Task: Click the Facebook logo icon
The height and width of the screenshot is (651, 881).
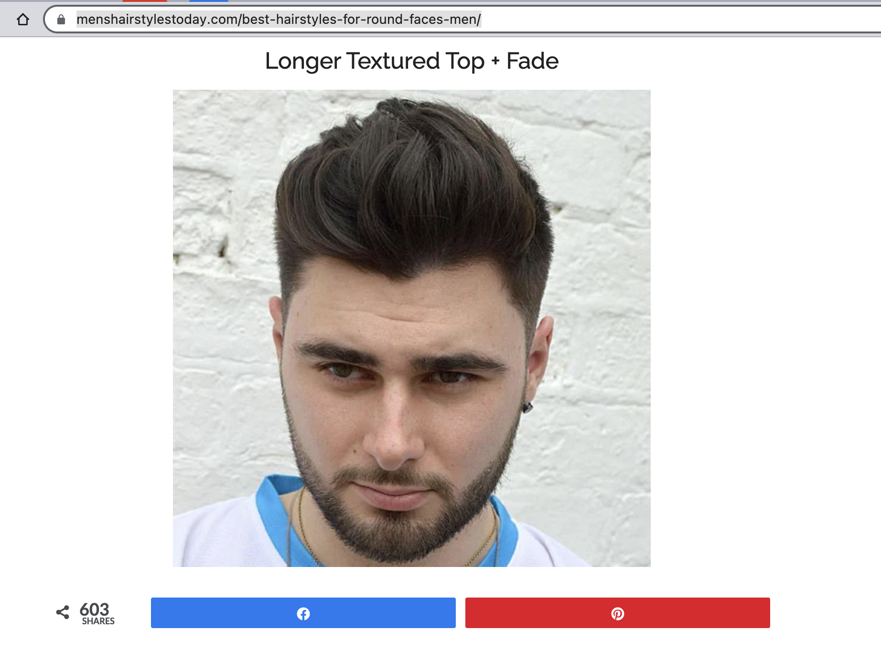Action: (x=303, y=613)
